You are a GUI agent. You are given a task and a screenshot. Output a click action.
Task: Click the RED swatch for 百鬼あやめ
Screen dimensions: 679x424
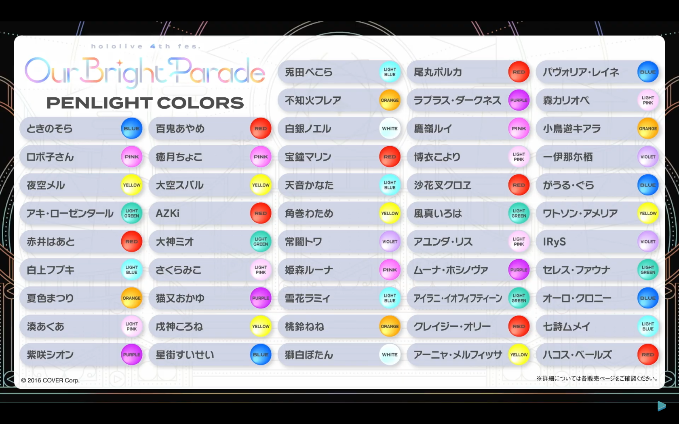tap(261, 128)
